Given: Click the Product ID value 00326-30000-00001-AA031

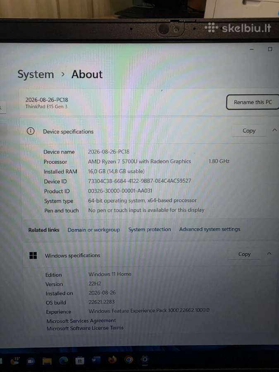Looking at the screenshot, I should pyautogui.click(x=120, y=191).
